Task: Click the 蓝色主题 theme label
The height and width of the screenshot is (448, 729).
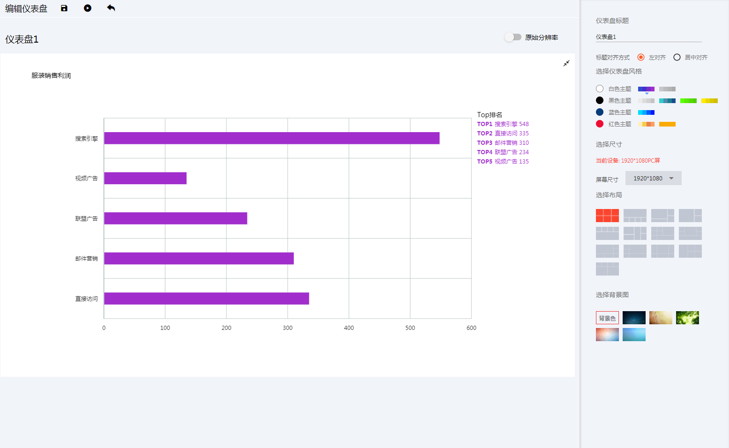Action: click(620, 112)
